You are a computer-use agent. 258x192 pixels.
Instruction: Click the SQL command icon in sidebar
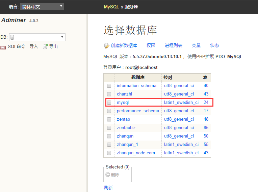tap(3, 47)
